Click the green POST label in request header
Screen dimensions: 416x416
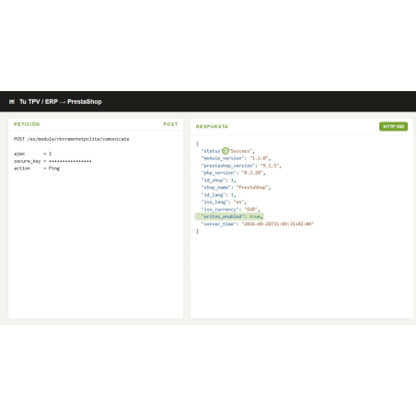(x=170, y=124)
